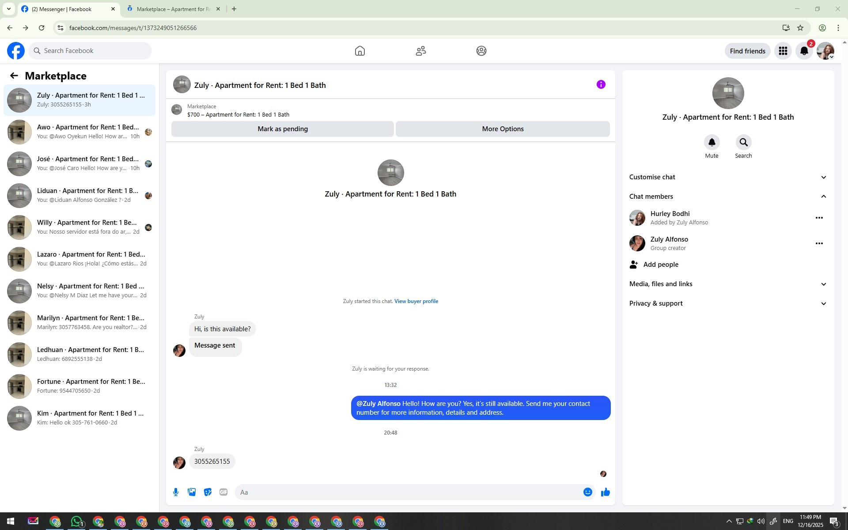Open the Windows Start menu
Image resolution: width=848 pixels, height=530 pixels.
pos(11,522)
